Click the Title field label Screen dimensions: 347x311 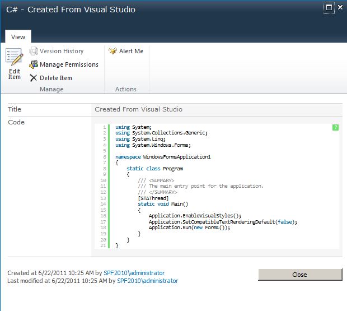(15, 109)
